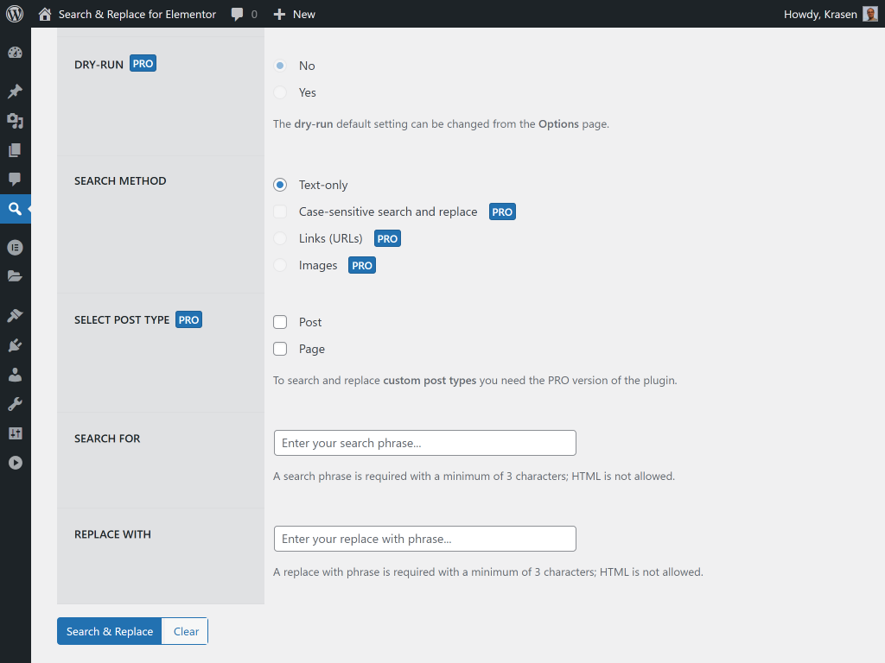
Task: Click the home icon in admin bar
Action: 45,14
